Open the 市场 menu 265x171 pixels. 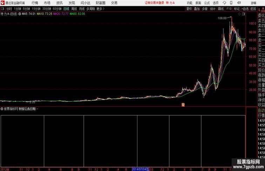click(47, 3)
